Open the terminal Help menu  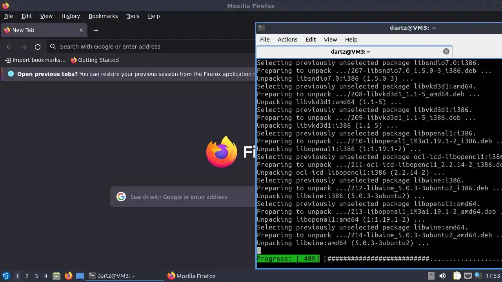coord(351,40)
